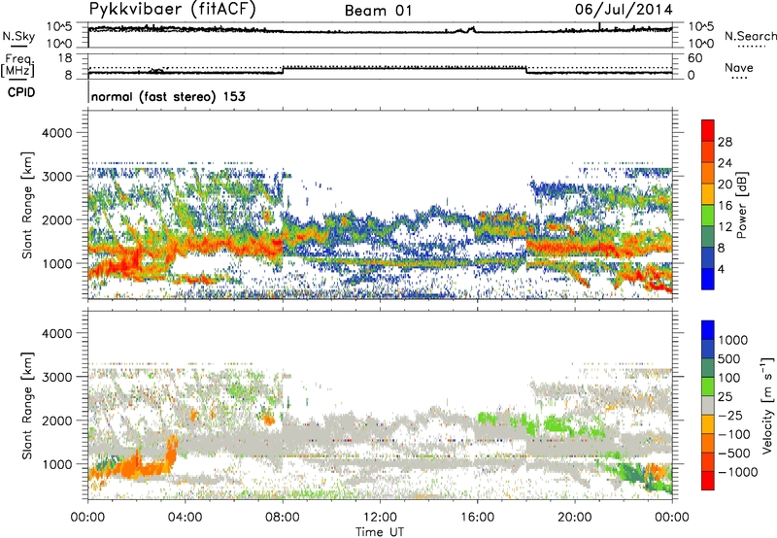Click the blue top segment of velocity colorbar

pyautogui.click(x=708, y=330)
